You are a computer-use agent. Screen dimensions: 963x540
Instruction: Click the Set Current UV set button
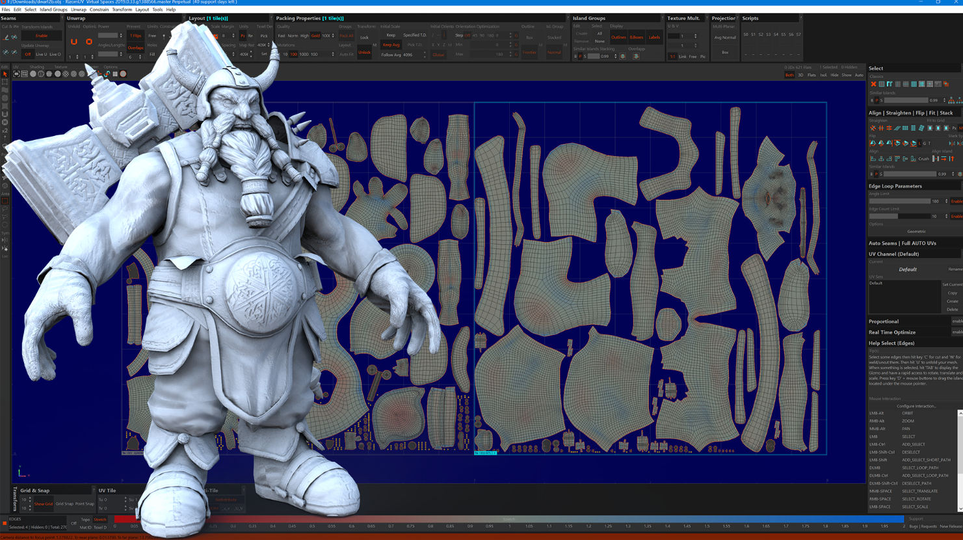tap(952, 284)
